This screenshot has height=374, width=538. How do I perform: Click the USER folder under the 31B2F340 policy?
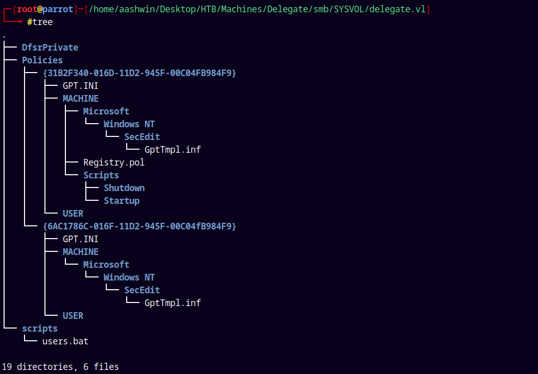click(x=73, y=214)
